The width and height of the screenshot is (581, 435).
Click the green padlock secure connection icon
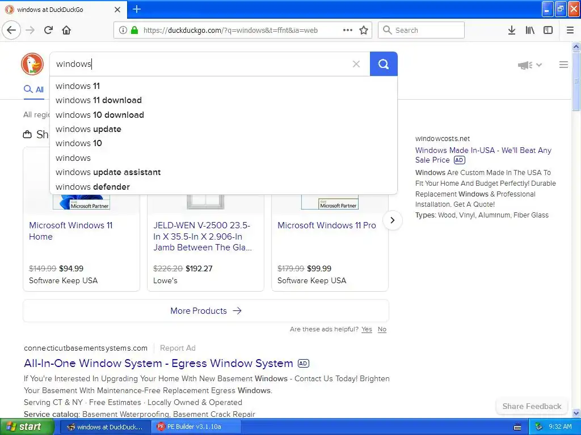134,30
